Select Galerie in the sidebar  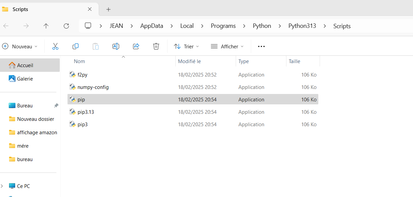point(25,79)
